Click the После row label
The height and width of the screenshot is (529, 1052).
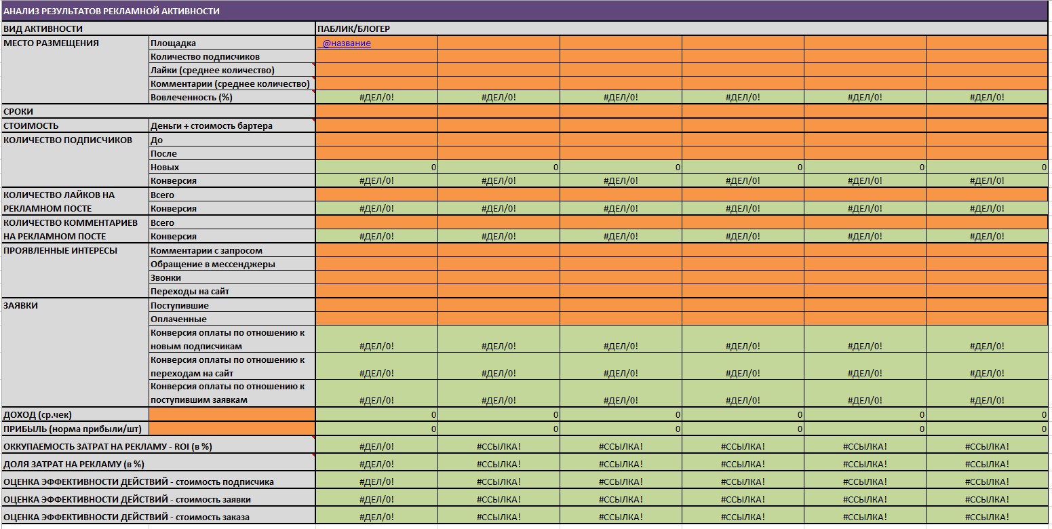[x=232, y=153]
